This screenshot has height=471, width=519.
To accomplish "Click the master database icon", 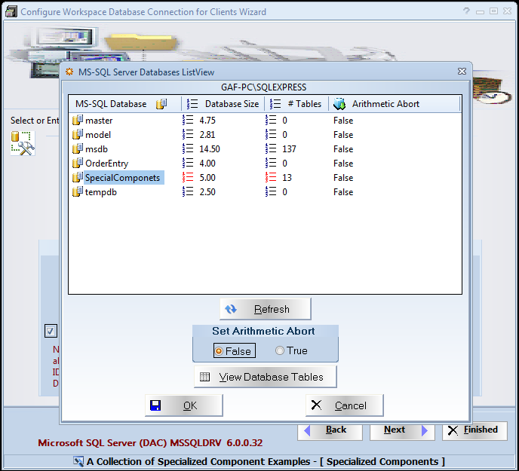I will [76, 121].
